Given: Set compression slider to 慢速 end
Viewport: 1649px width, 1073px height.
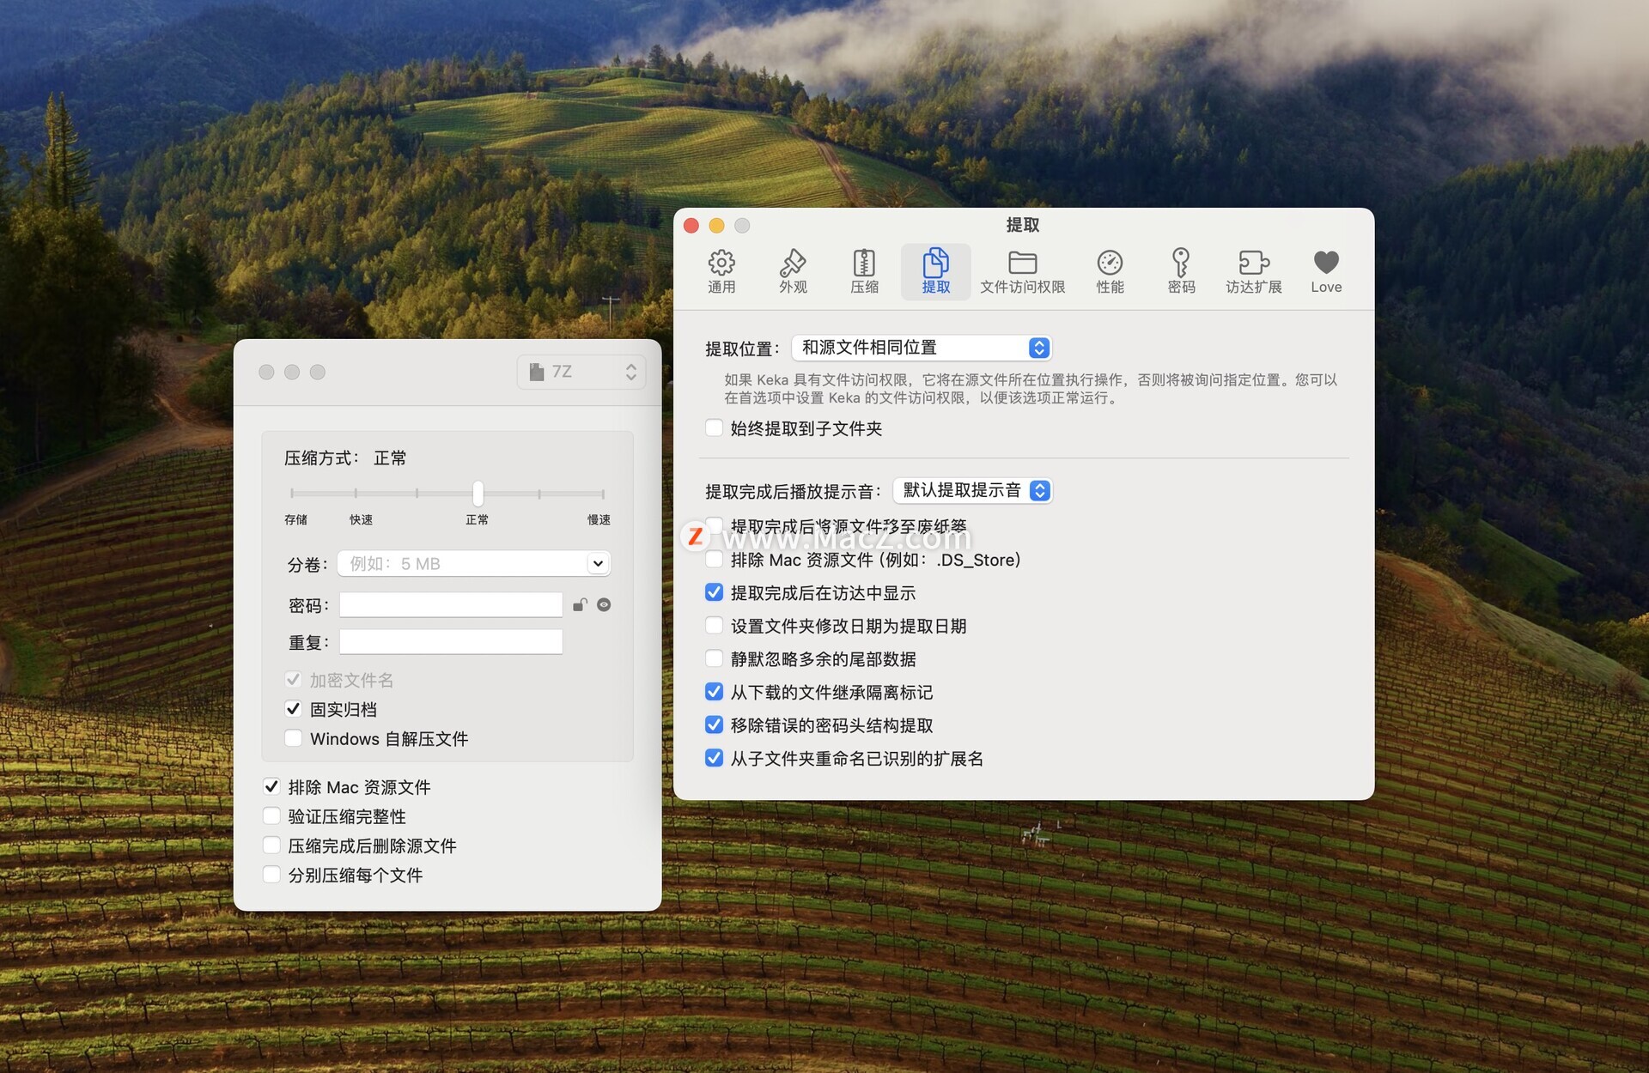Looking at the screenshot, I should point(603,494).
